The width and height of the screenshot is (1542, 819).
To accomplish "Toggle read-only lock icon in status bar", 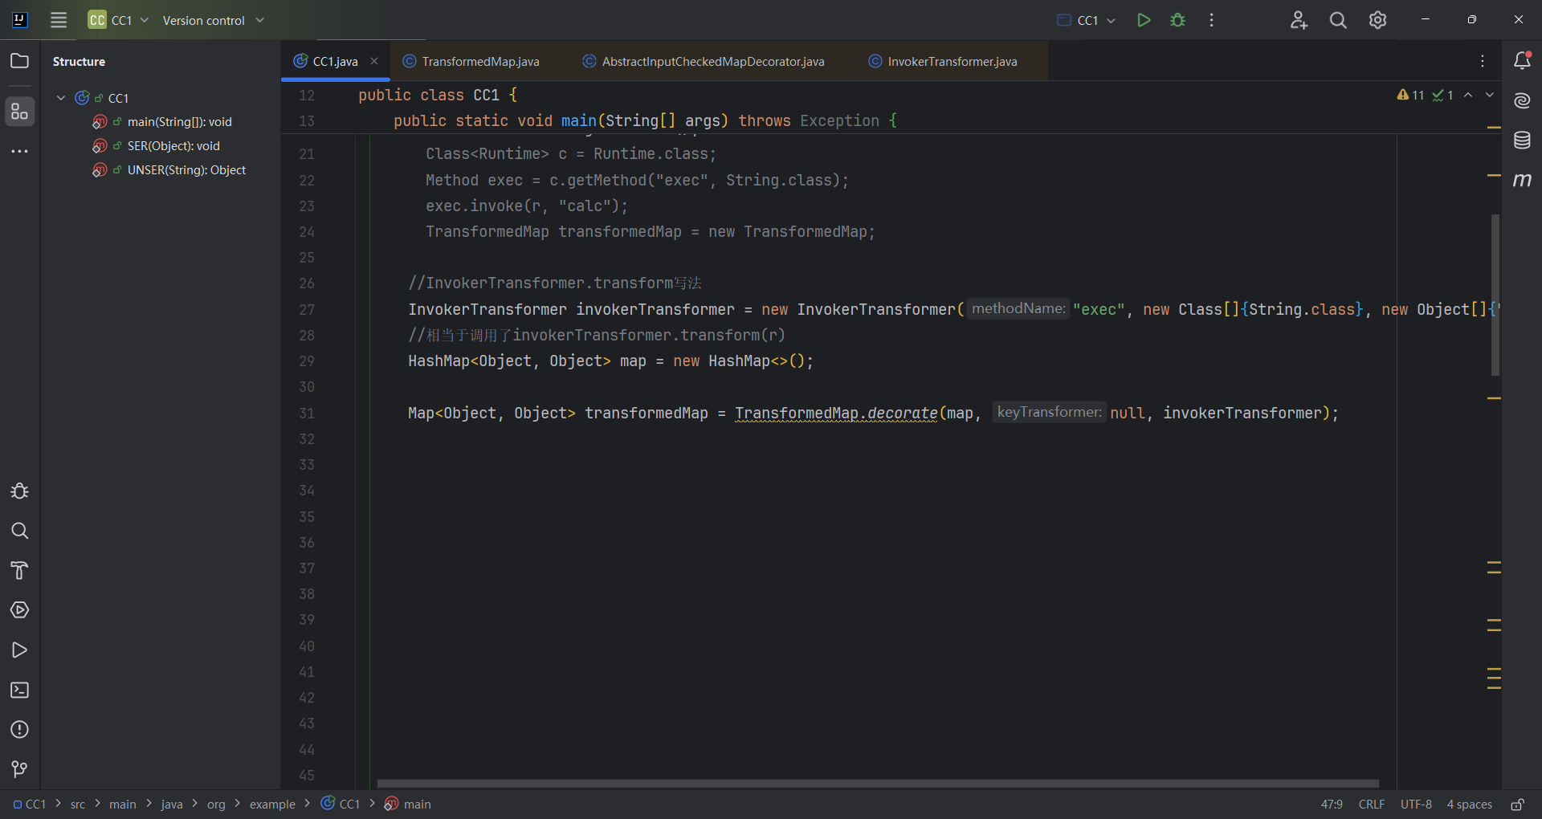I will 1517,805.
